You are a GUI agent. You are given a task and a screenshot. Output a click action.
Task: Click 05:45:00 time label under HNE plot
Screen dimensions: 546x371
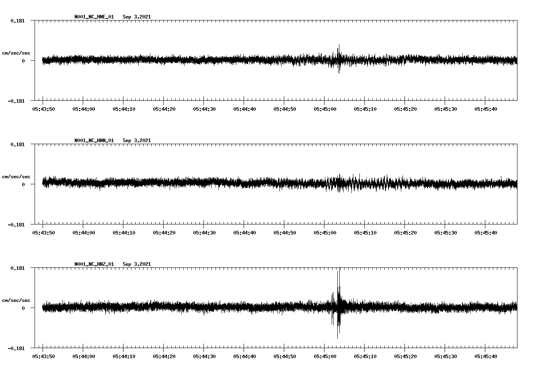point(325,109)
